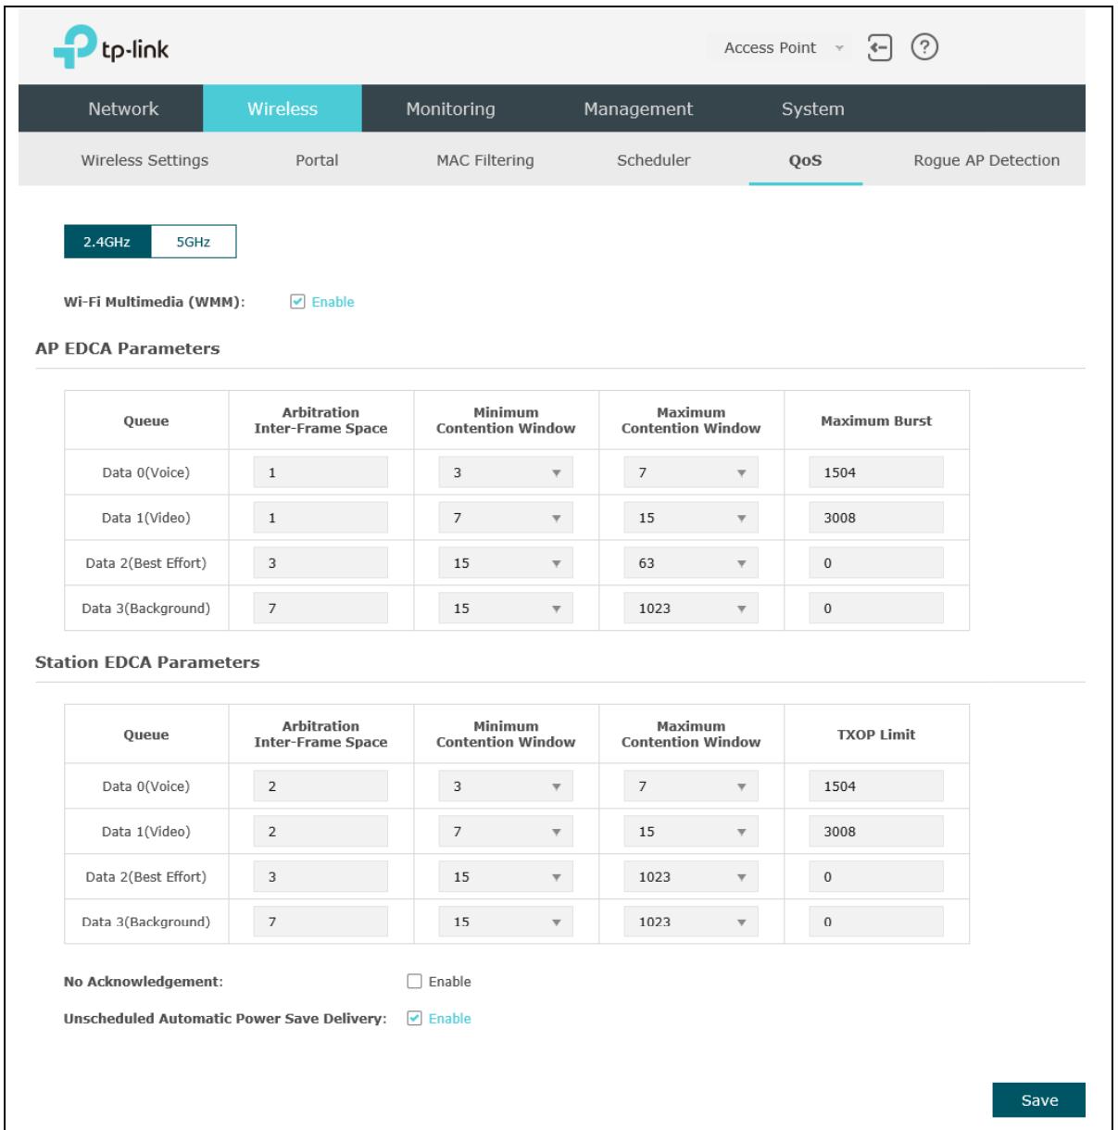Screen dimensions: 1118x1130
Task: Click Station Voice TXOP Limit field
Action: coord(876,786)
